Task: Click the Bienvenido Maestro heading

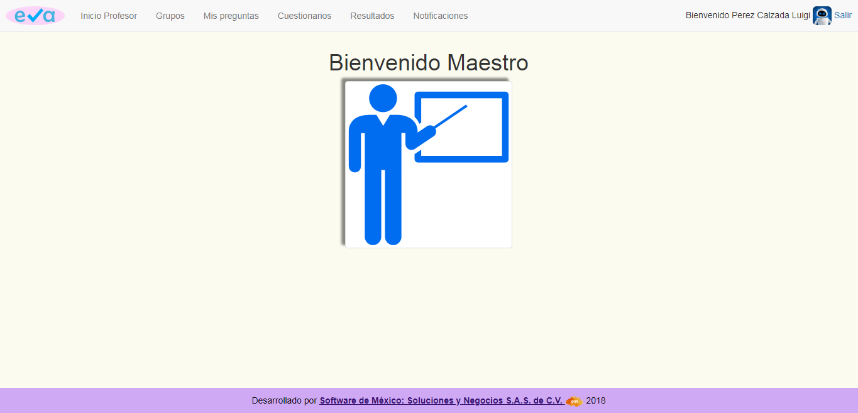Action: 428,63
